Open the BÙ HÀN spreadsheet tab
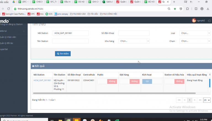Image resolution: width=212 pixels, height=121 pixels. click(150, 2)
